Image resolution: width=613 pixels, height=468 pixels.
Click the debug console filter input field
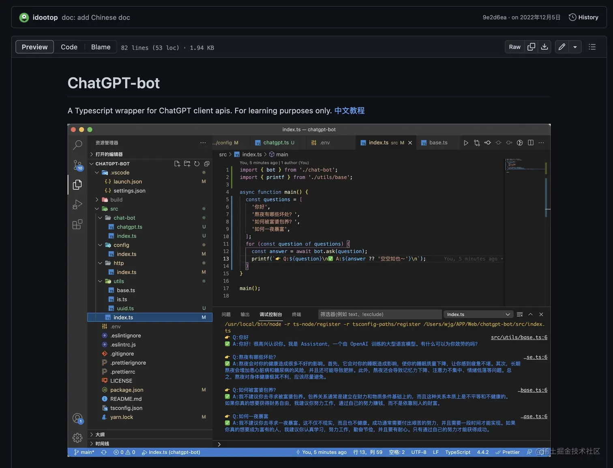pyautogui.click(x=379, y=314)
